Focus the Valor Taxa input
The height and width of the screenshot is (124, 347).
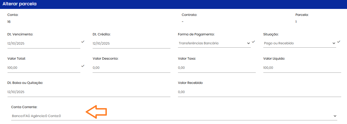pyautogui.click(x=217, y=68)
